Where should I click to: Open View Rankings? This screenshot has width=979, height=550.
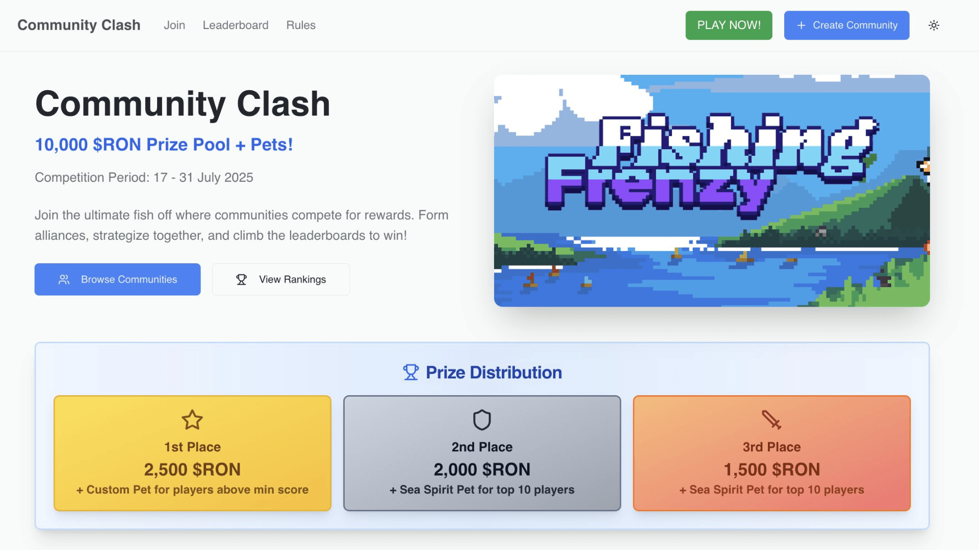[x=280, y=279]
